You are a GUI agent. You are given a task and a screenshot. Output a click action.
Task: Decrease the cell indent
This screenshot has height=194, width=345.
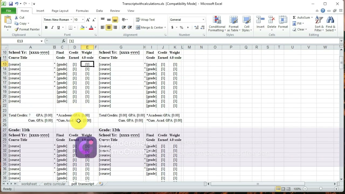(124, 27)
